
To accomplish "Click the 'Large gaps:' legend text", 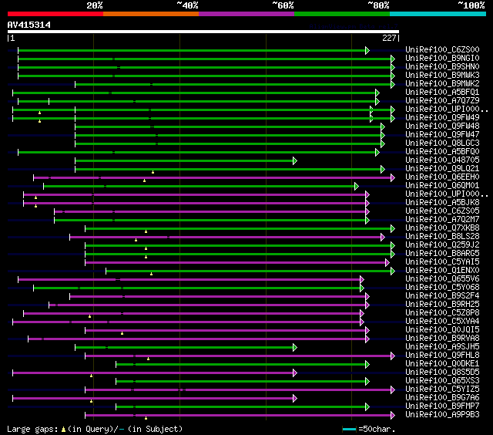I will [x=32, y=429].
